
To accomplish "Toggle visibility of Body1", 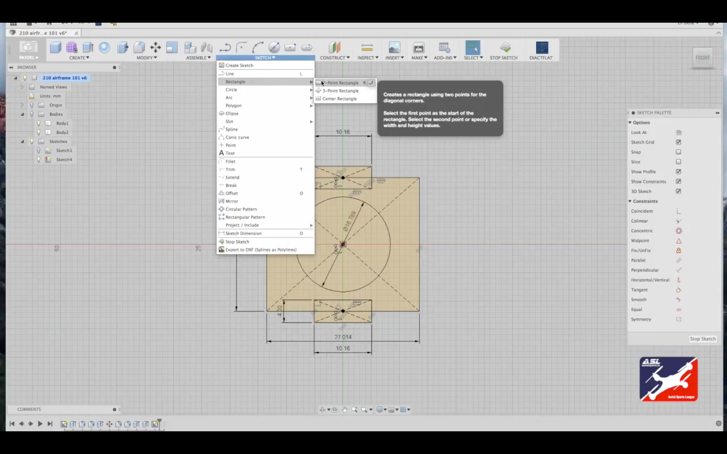I will [38, 123].
